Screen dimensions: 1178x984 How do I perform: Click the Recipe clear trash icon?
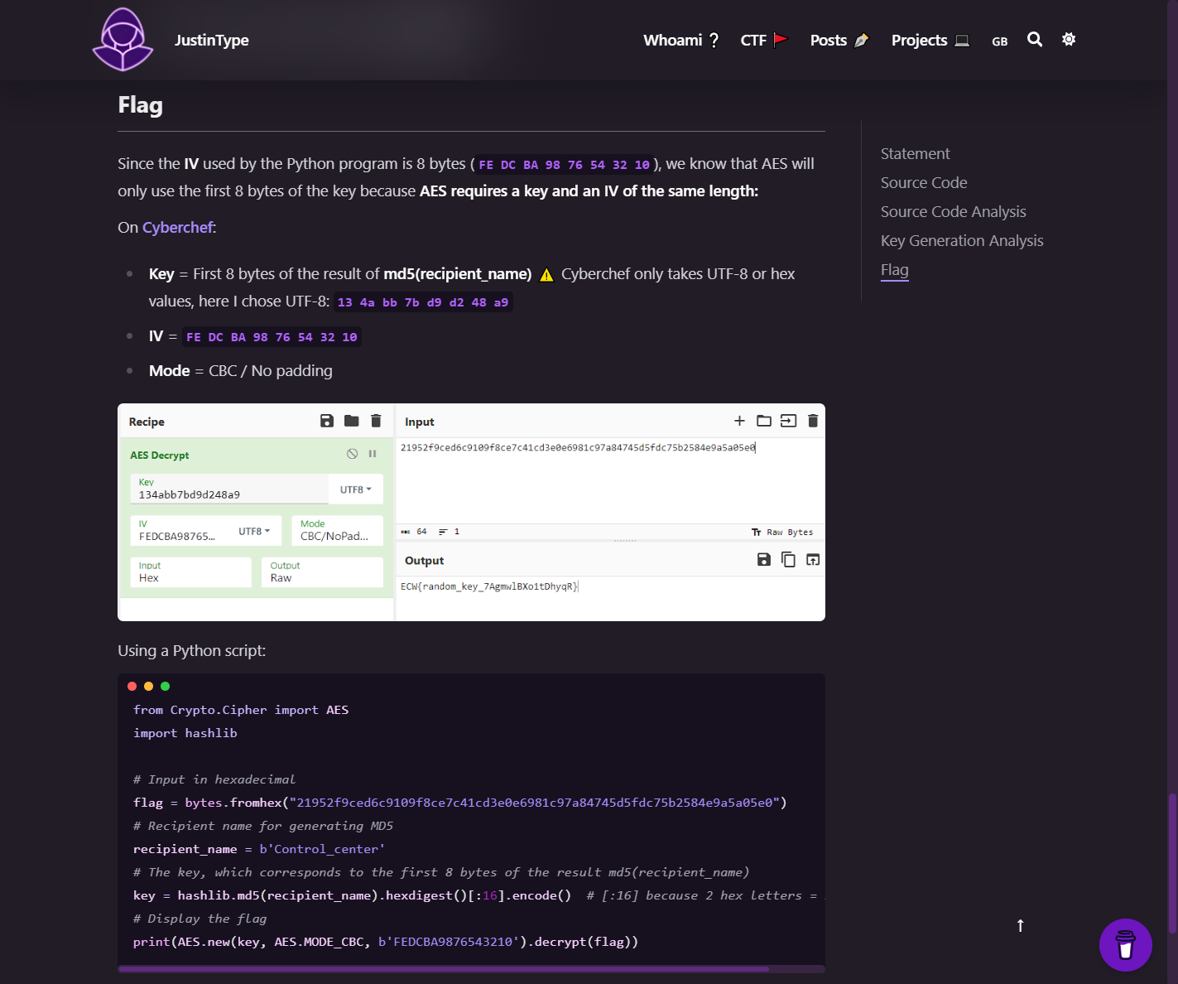tap(376, 421)
